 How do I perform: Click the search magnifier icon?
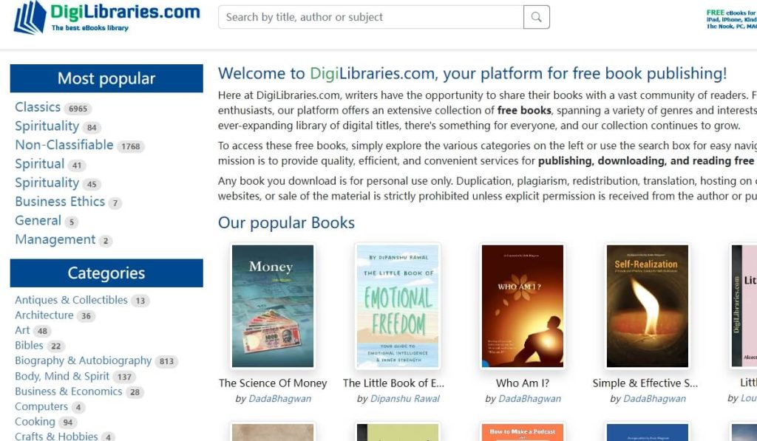(x=536, y=16)
